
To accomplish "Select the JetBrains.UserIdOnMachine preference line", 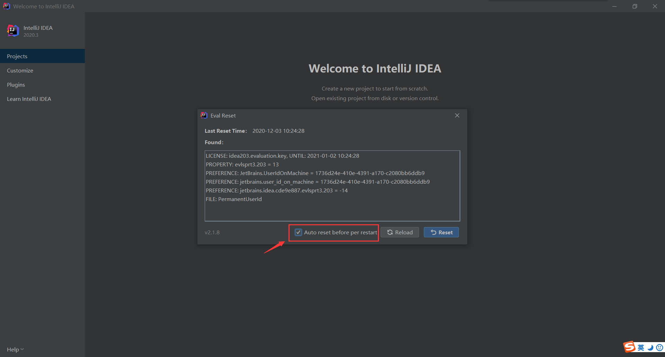I will pyautogui.click(x=315, y=173).
